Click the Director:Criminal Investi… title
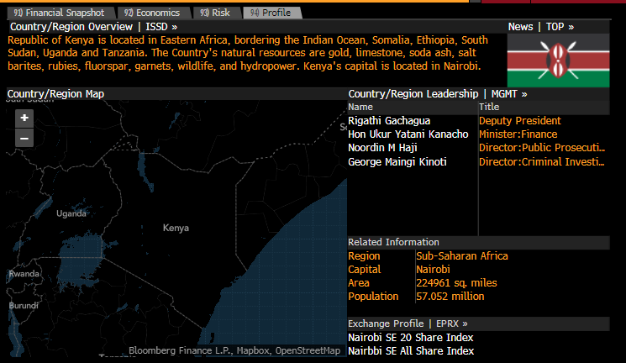 (x=542, y=161)
